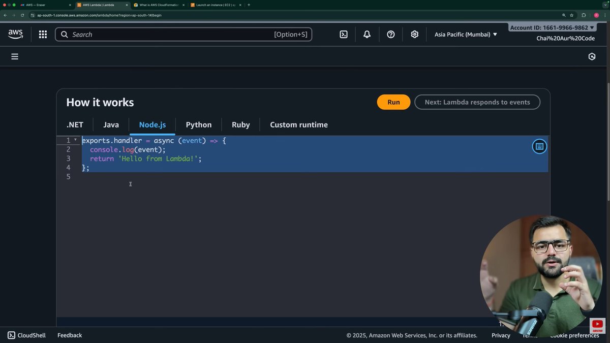Launch CloudShell from the top navigation icon
The height and width of the screenshot is (343, 610).
click(x=344, y=35)
